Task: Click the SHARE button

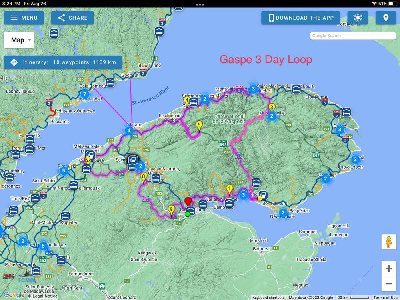Action: pyautogui.click(x=72, y=18)
